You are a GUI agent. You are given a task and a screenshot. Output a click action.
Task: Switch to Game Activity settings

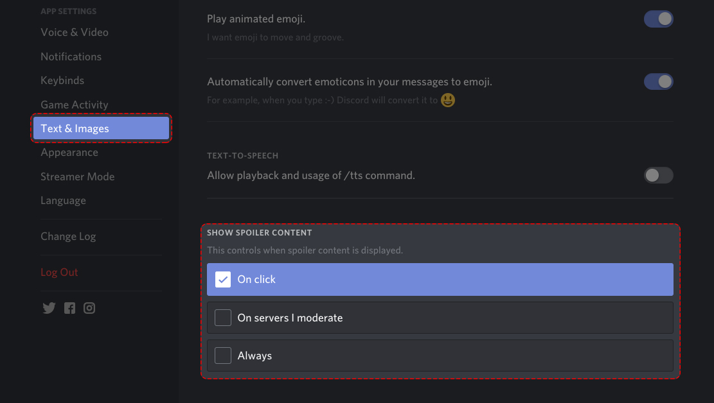point(74,105)
